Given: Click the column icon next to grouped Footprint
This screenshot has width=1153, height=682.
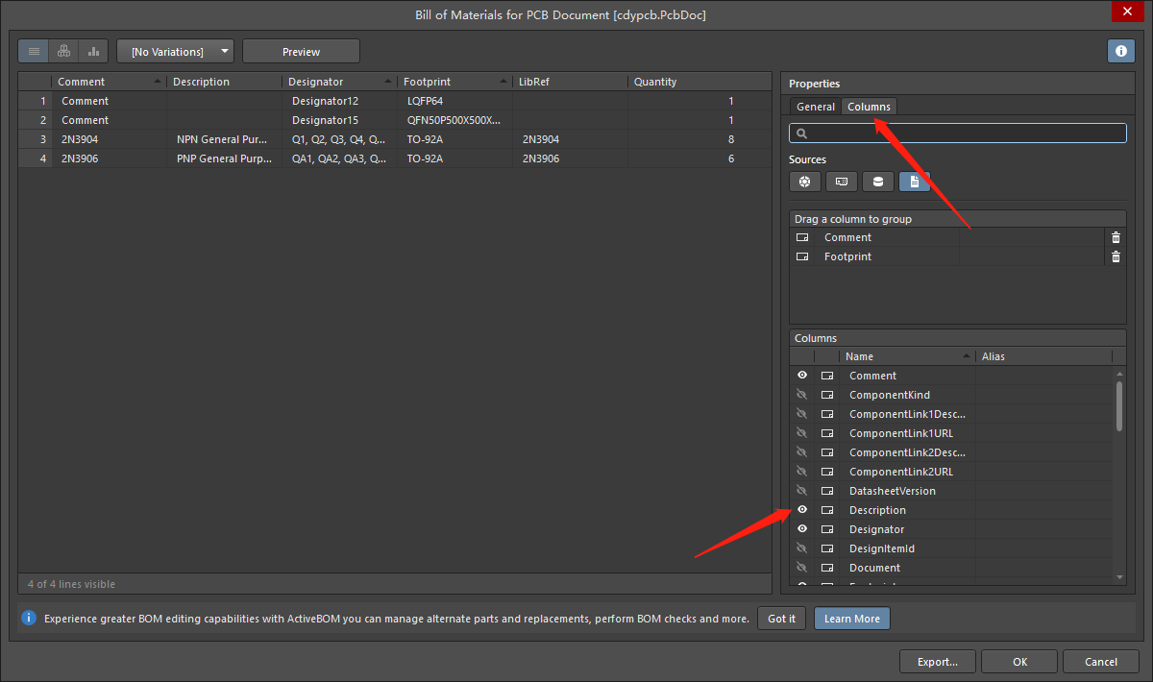Looking at the screenshot, I should [803, 256].
